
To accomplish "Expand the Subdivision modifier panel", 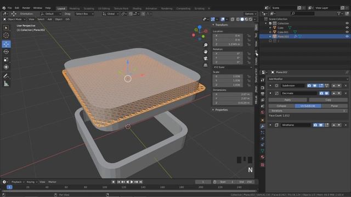I will coord(270,85).
